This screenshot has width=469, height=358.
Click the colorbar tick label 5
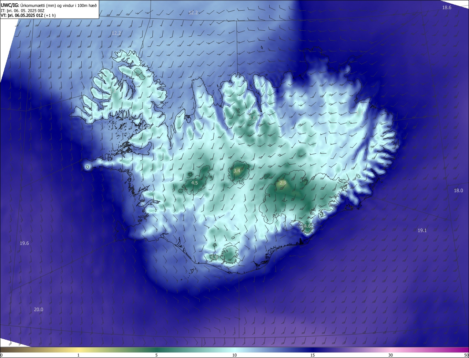156,355
